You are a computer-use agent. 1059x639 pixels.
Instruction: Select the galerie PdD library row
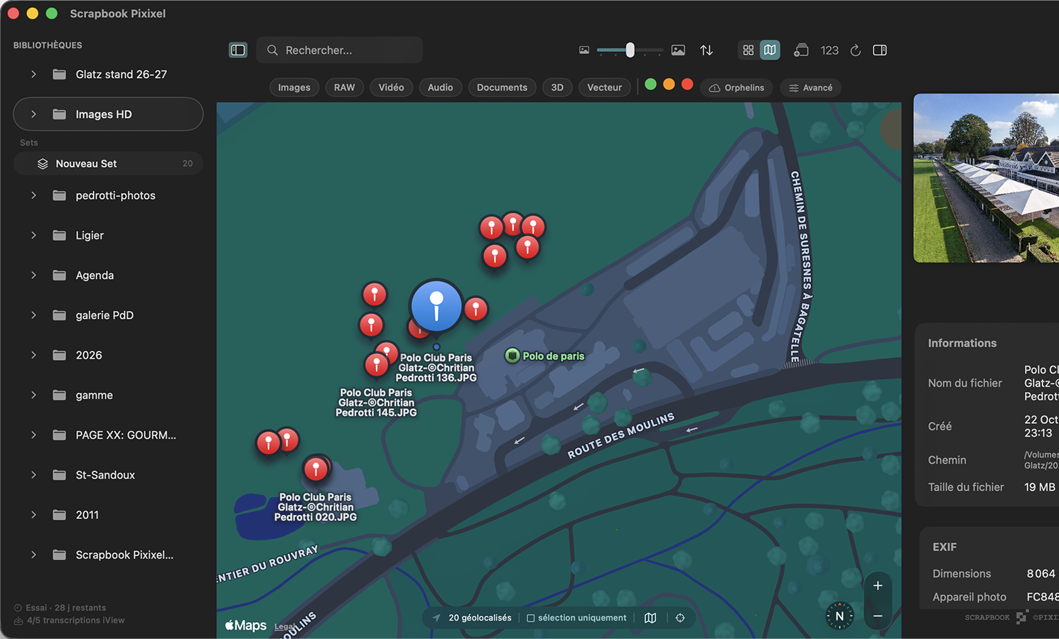pyautogui.click(x=108, y=315)
